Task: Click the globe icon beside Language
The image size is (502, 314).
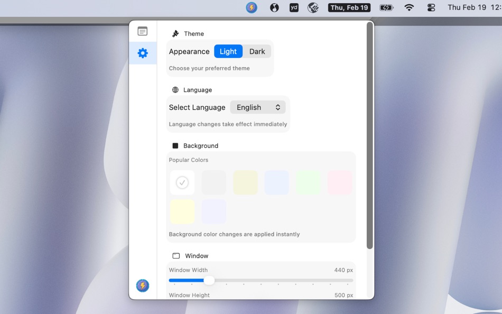Action: click(174, 89)
